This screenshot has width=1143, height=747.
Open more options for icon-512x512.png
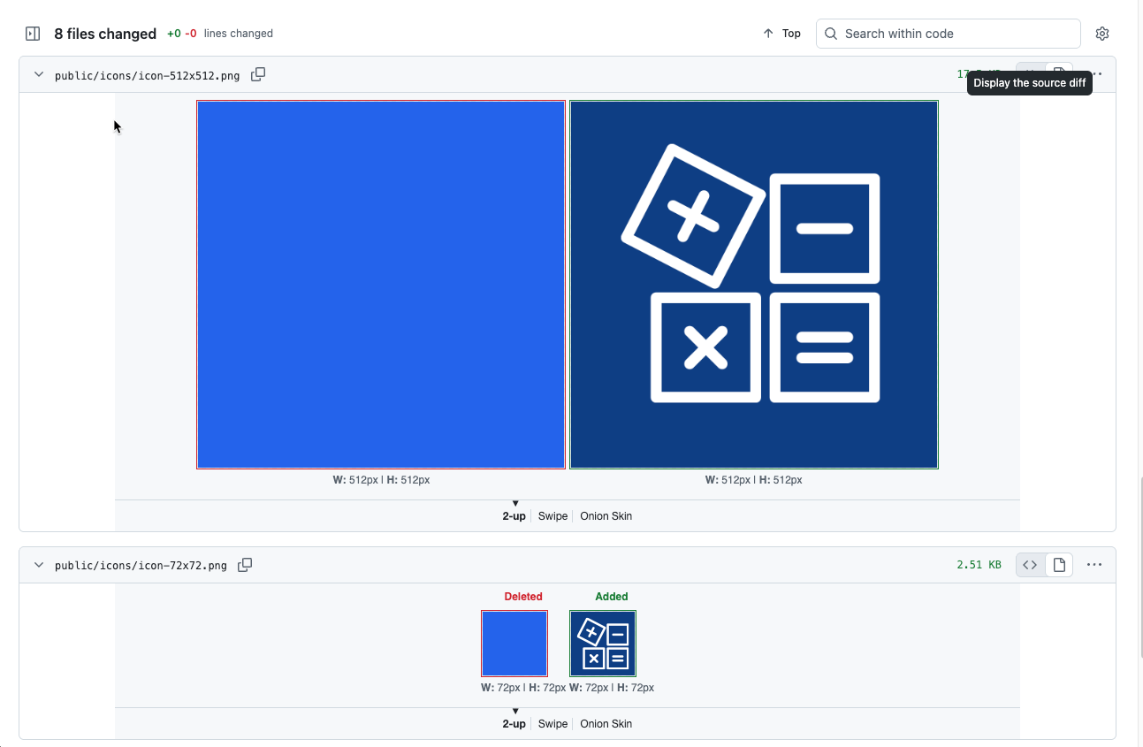(x=1098, y=74)
